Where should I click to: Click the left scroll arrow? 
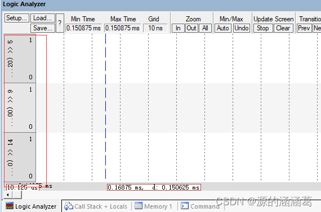point(8,195)
